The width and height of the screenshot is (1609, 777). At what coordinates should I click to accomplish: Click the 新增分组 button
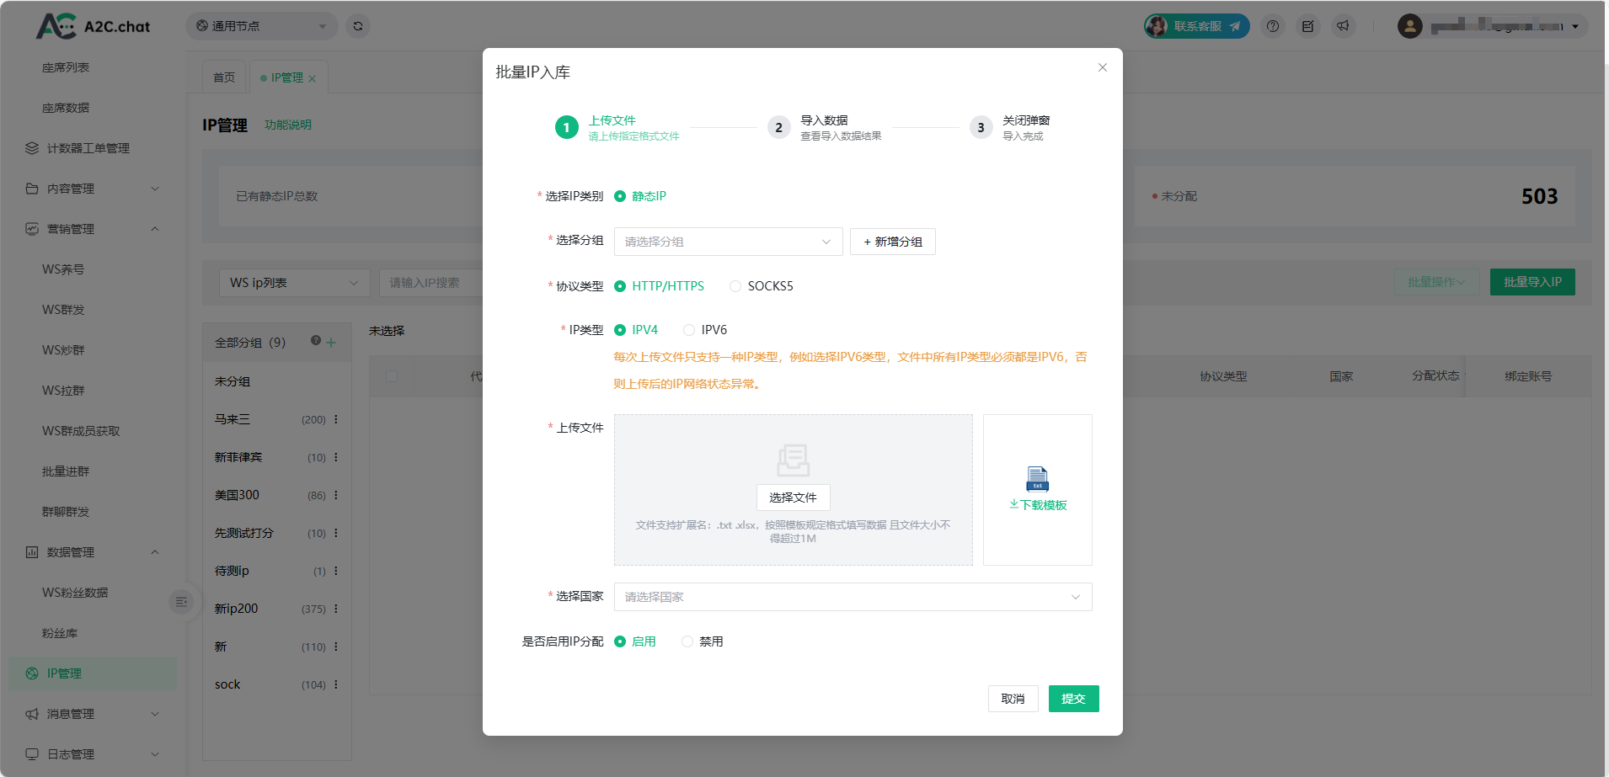[x=892, y=242]
